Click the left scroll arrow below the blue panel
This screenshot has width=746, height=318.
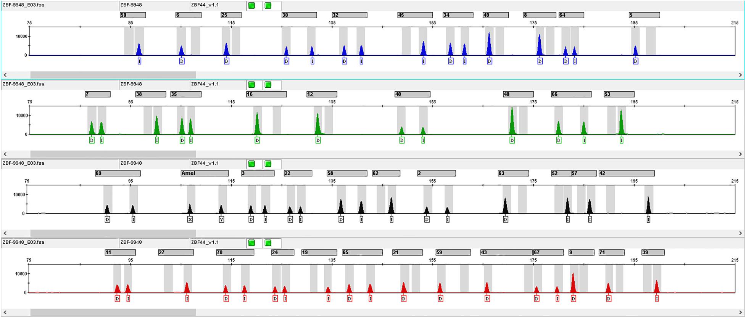pyautogui.click(x=5, y=75)
